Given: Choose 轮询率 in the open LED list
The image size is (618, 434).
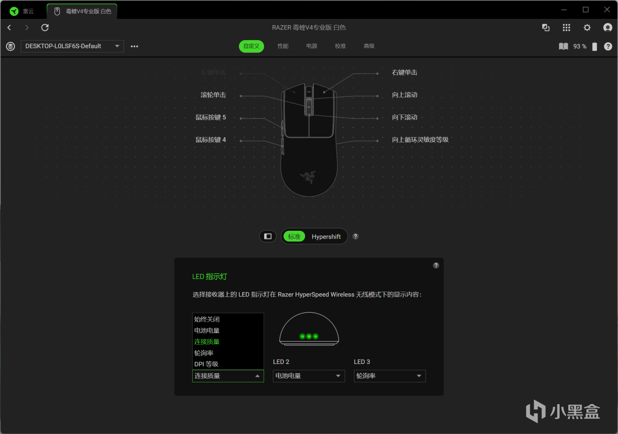Looking at the screenshot, I should pos(228,353).
